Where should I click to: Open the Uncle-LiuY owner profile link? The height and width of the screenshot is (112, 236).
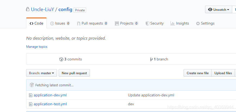[42, 9]
